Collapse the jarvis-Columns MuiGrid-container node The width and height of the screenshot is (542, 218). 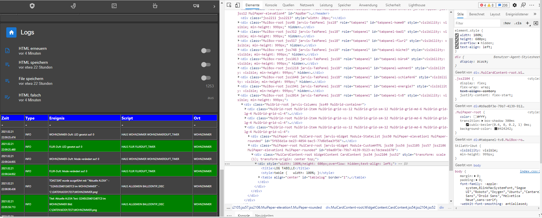click(x=242, y=104)
